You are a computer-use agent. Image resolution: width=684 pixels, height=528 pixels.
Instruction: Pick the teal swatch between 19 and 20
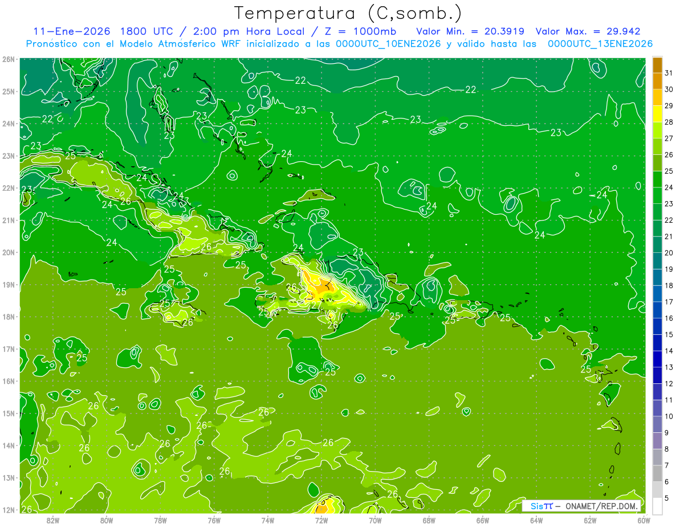point(657,261)
